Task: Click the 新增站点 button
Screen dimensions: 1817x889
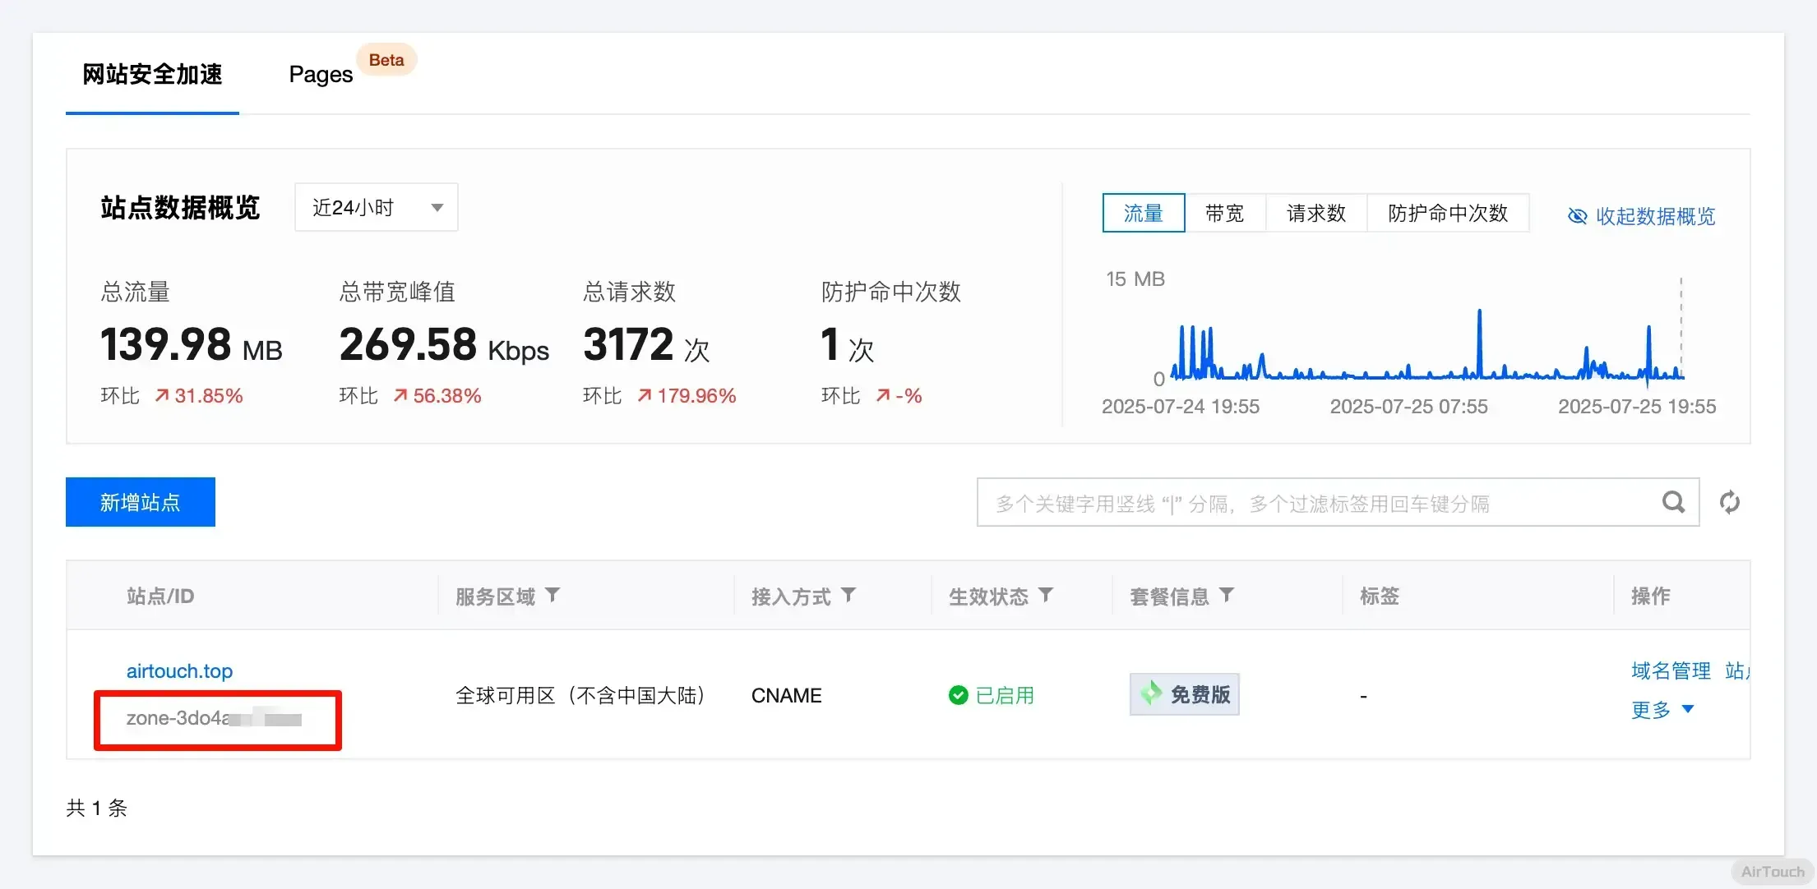Action: pyautogui.click(x=141, y=502)
